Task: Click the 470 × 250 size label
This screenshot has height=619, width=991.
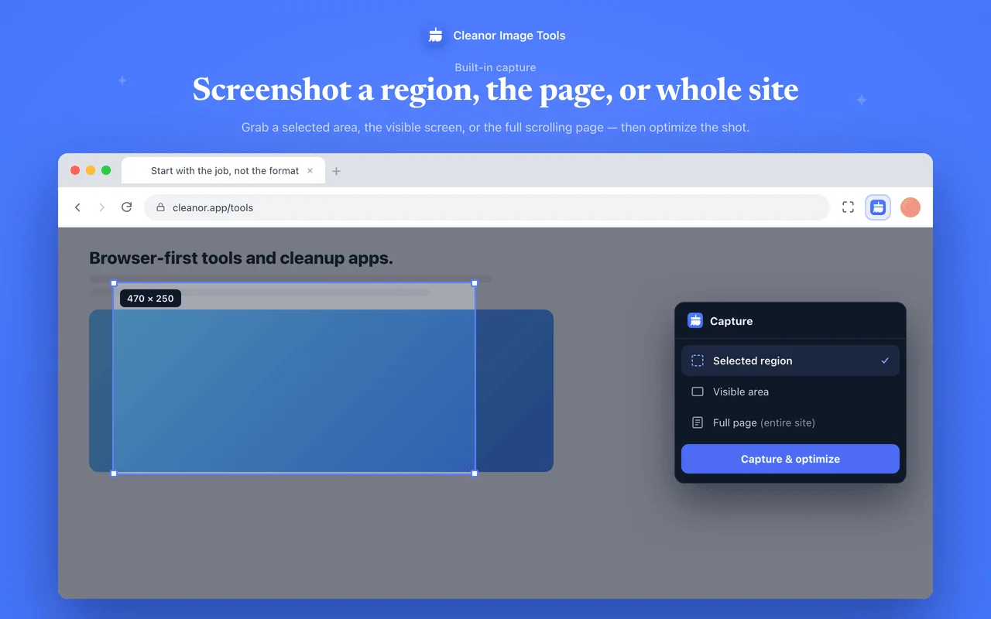Action: coord(150,298)
